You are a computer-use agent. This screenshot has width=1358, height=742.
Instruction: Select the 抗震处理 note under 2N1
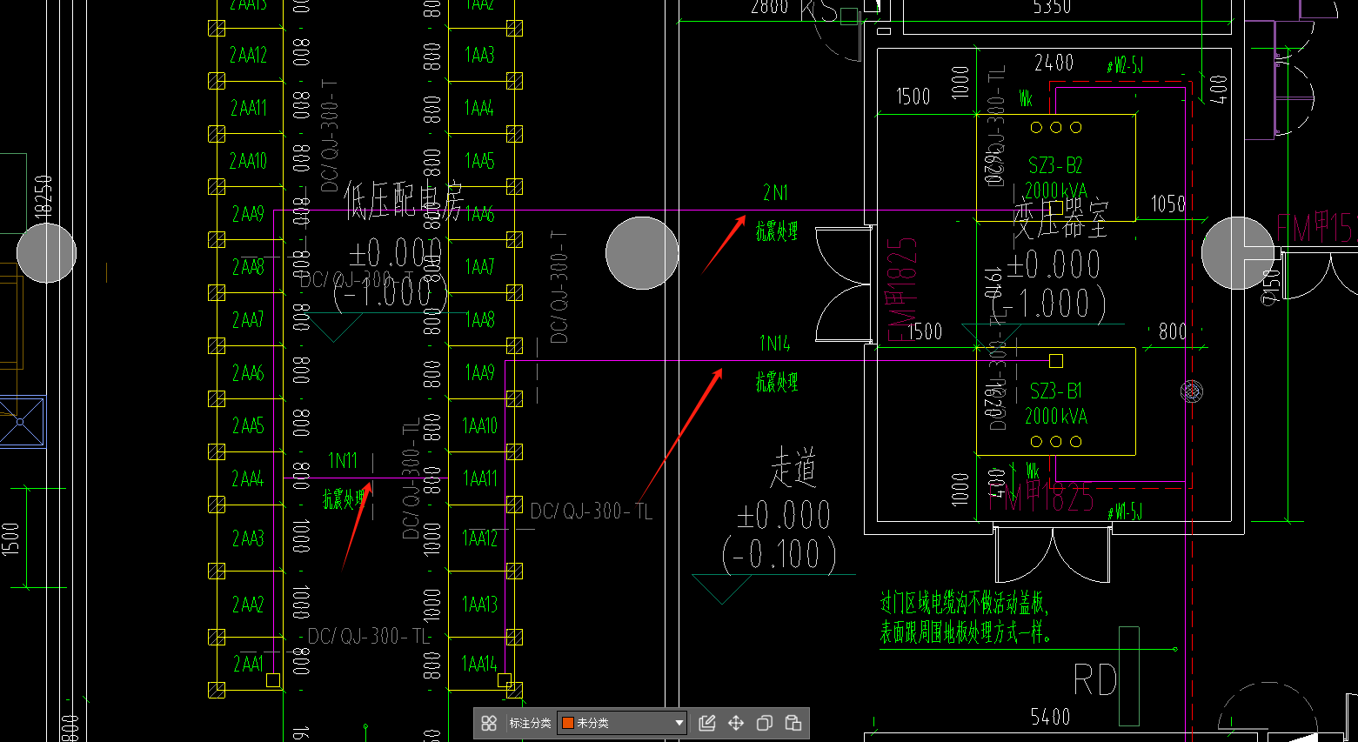tap(776, 231)
